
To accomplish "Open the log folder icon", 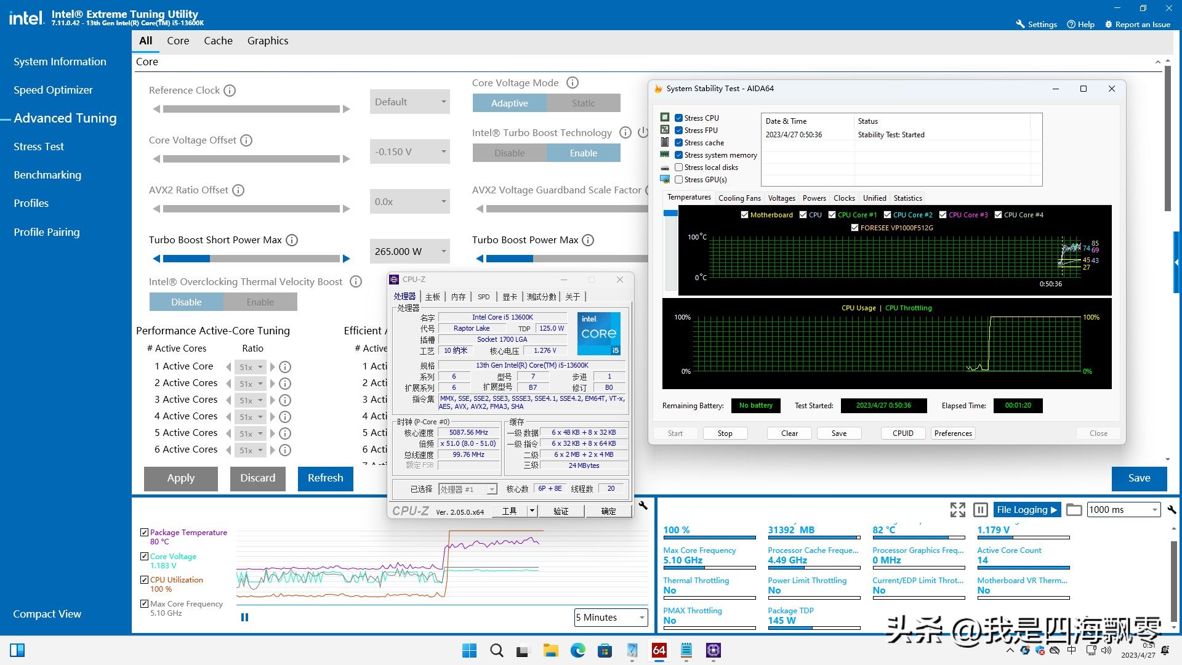I will (1074, 510).
